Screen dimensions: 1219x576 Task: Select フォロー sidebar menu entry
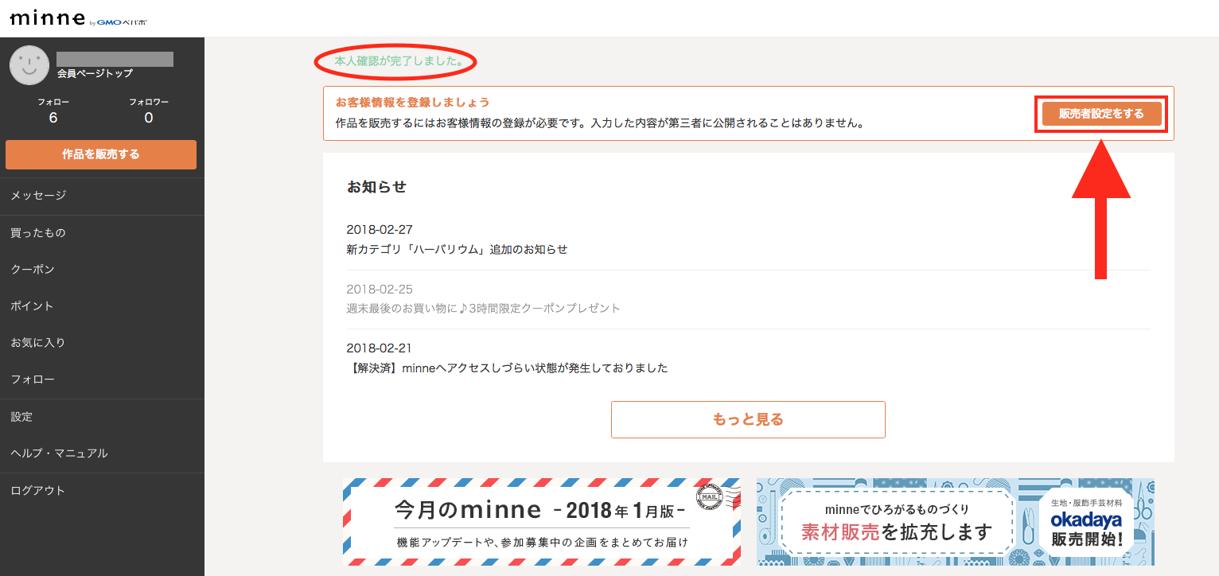click(x=33, y=379)
